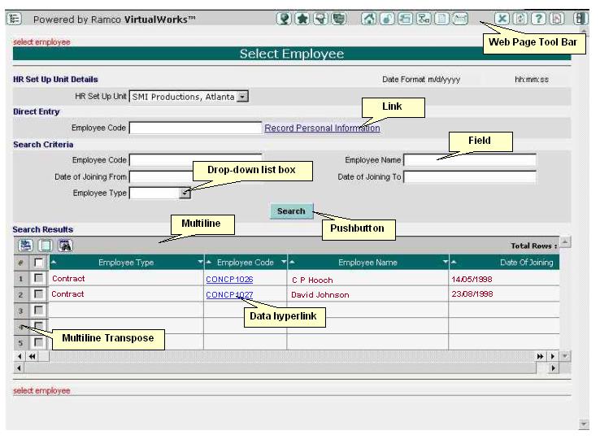The height and width of the screenshot is (439, 600).
Task: Sort by the Employee Name column header
Action: click(x=367, y=263)
